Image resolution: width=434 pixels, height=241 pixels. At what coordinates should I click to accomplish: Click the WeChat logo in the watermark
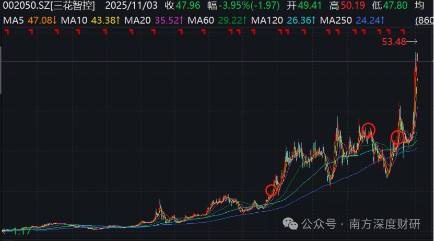point(292,224)
